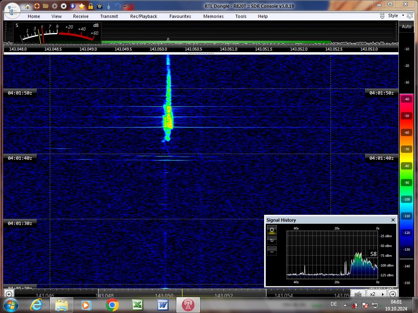This screenshot has height=313, width=418.
Task: Click the Auto button above the colour scale
Action: [x=406, y=26]
